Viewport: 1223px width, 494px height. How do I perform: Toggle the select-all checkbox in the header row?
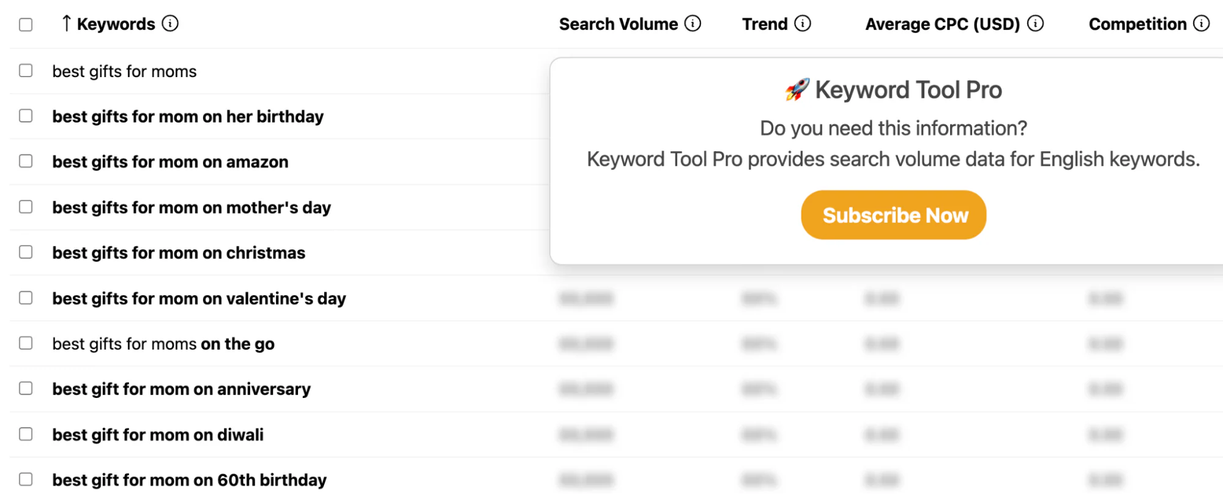pos(25,23)
